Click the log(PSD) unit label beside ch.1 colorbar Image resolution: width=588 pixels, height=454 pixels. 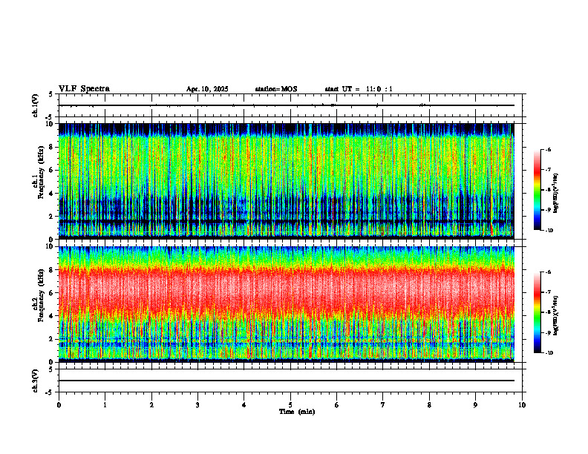(x=556, y=194)
